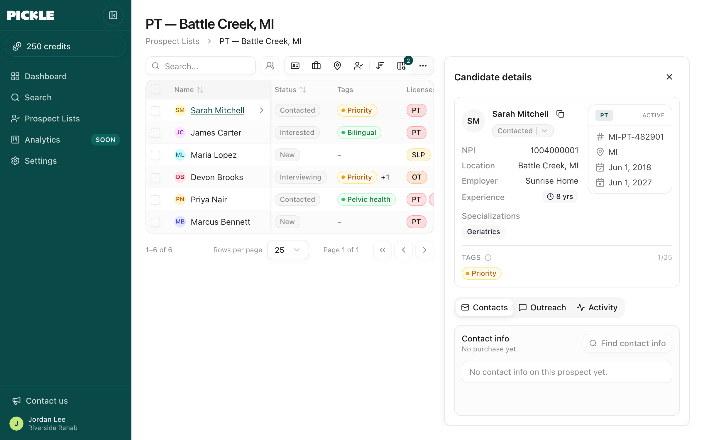Open Prospect Lists in the sidebar

65,119
